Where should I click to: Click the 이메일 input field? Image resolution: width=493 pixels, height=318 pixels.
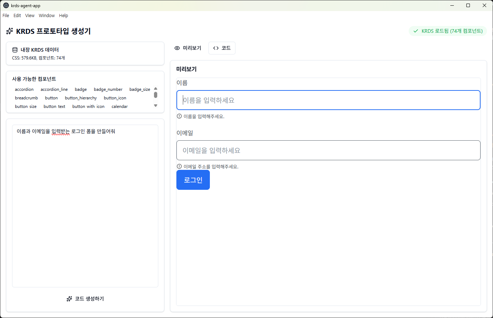[328, 150]
